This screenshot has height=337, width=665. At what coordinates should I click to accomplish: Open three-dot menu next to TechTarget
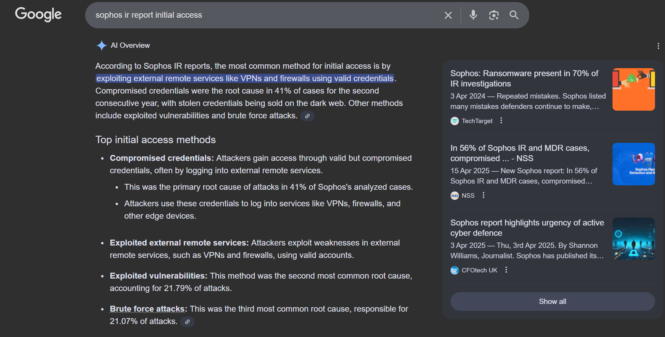[501, 121]
